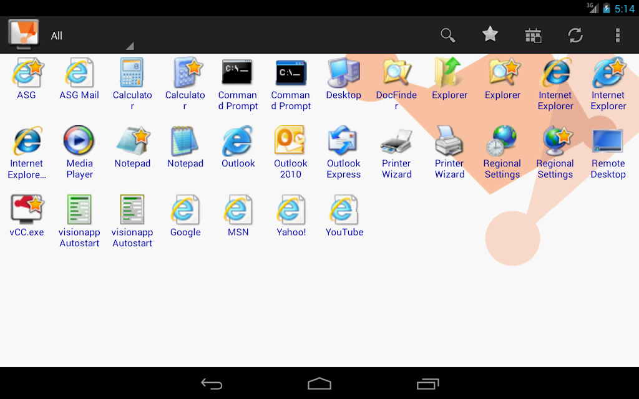Image resolution: width=639 pixels, height=399 pixels.
Task: Open the truncated "Internet Explore..." entry
Action: click(26, 153)
